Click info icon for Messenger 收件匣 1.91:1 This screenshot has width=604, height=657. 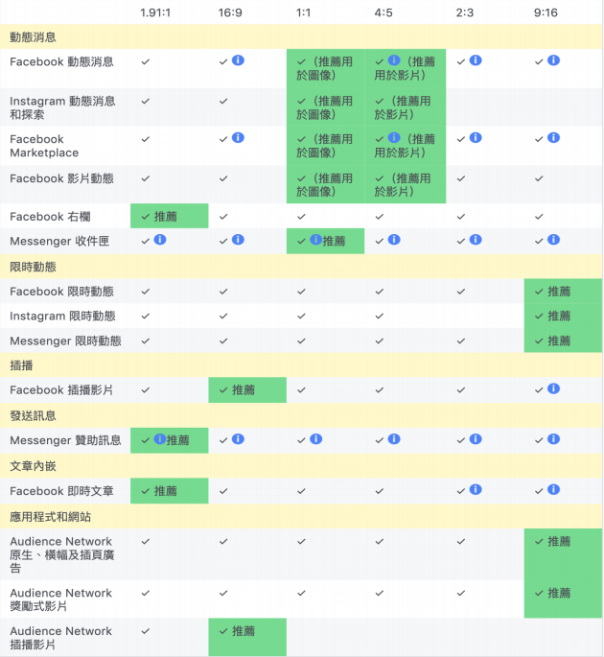(x=160, y=240)
